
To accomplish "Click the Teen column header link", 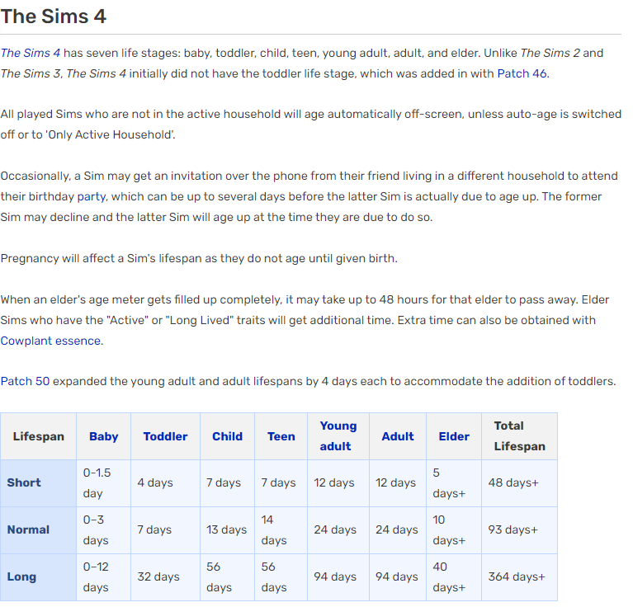I will [281, 436].
